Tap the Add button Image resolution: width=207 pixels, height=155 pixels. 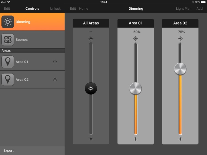[200, 9]
